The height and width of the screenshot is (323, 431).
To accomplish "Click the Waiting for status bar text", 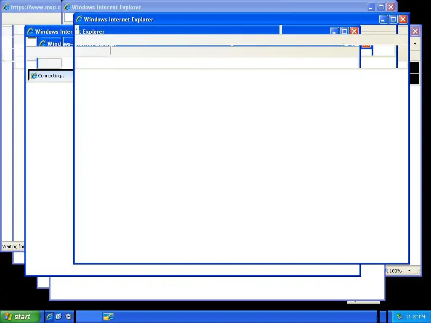I will click(13, 246).
